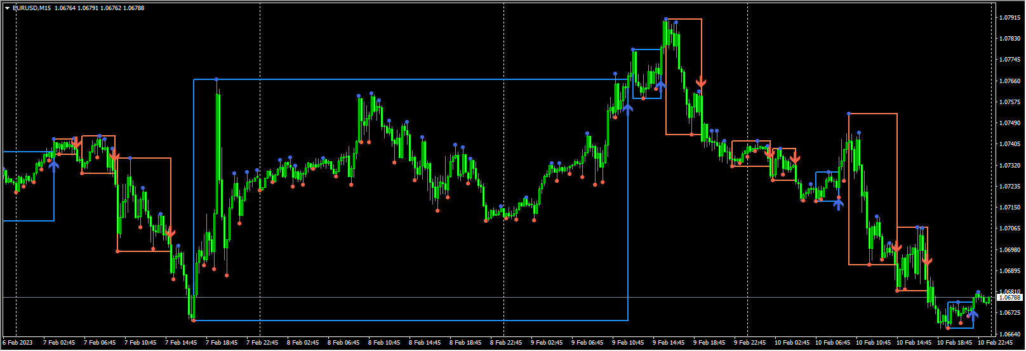The width and height of the screenshot is (1026, 351).
Task: Click the EURUSD,M15 symbol label
Action: 32,8
